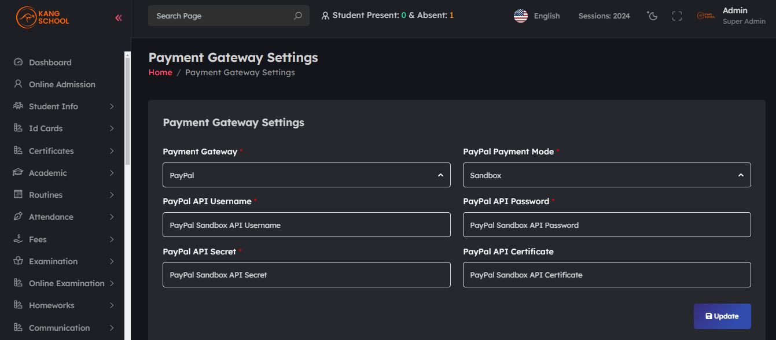Screen dimensions: 776x340
Task: Click the PayPal API Certificate field
Action: [607, 275]
